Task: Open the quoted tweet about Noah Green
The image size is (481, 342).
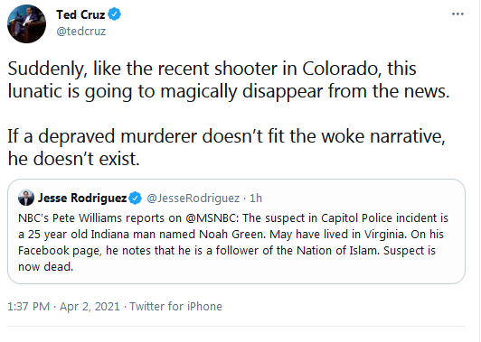Action: click(x=236, y=232)
